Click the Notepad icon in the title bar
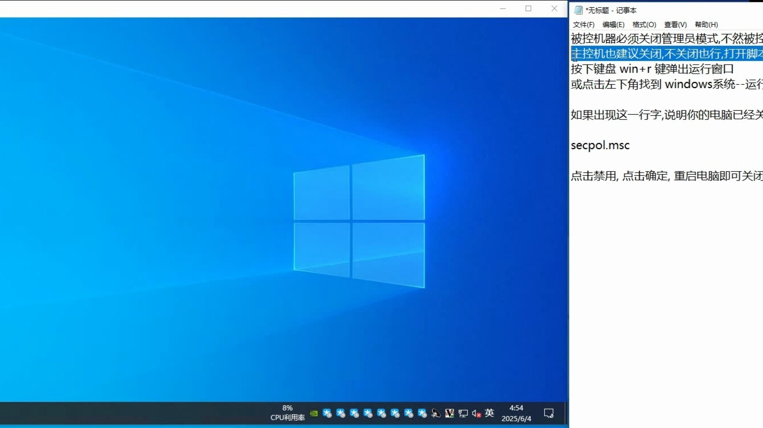 578,10
